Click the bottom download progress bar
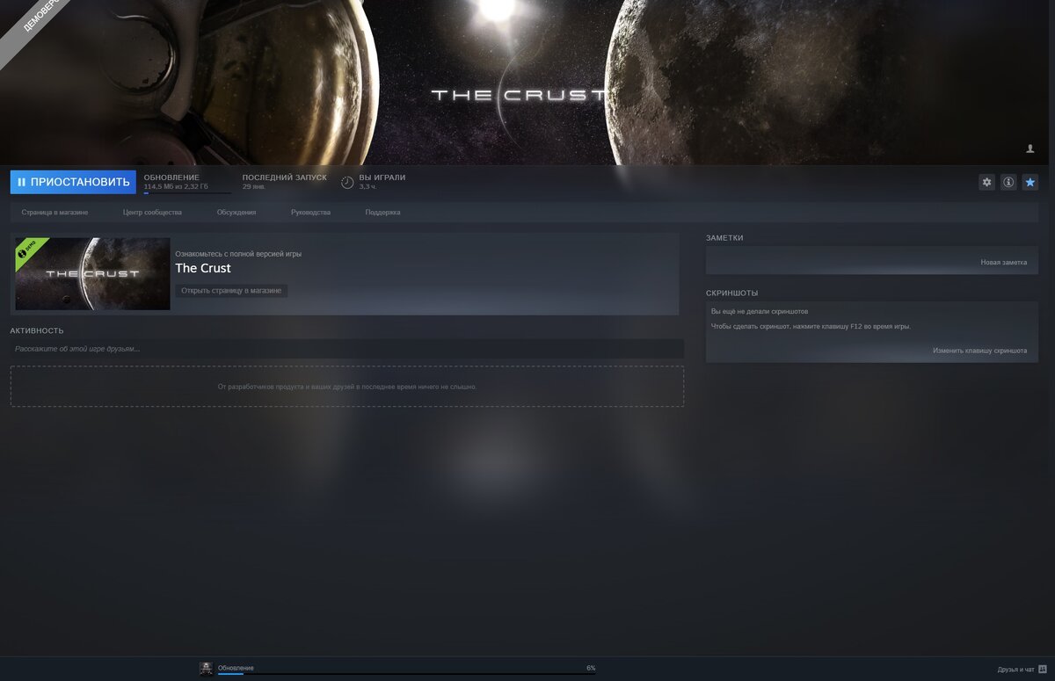 click(x=406, y=674)
